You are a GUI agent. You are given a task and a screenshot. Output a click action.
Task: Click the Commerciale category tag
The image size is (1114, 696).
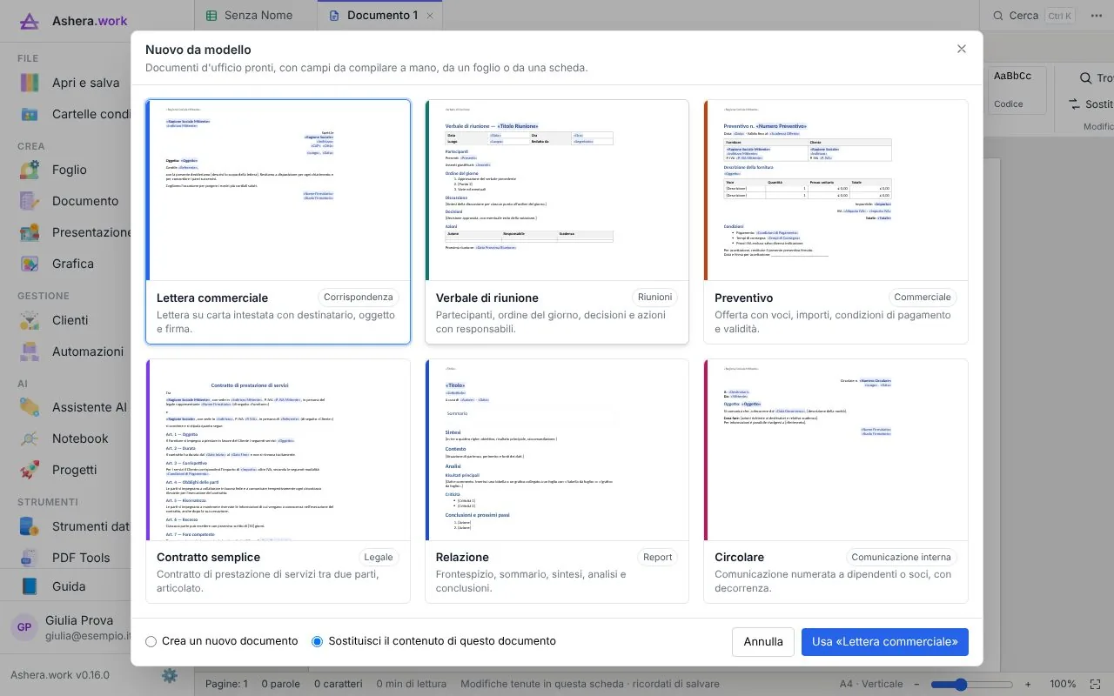pyautogui.click(x=923, y=298)
